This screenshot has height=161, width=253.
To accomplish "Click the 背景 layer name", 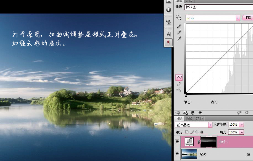I will [x=203, y=154].
